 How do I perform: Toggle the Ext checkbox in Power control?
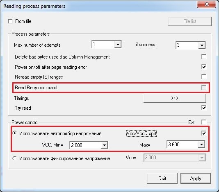point(204,122)
